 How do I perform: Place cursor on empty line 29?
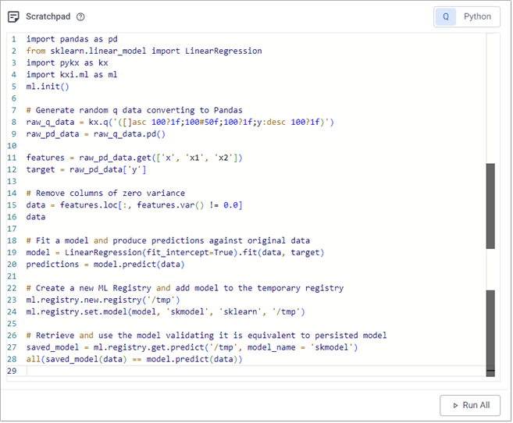click(x=156, y=371)
